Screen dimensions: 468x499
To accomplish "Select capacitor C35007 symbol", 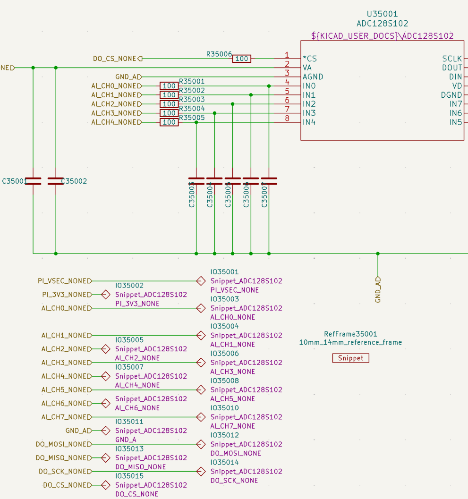I will 269,181.
